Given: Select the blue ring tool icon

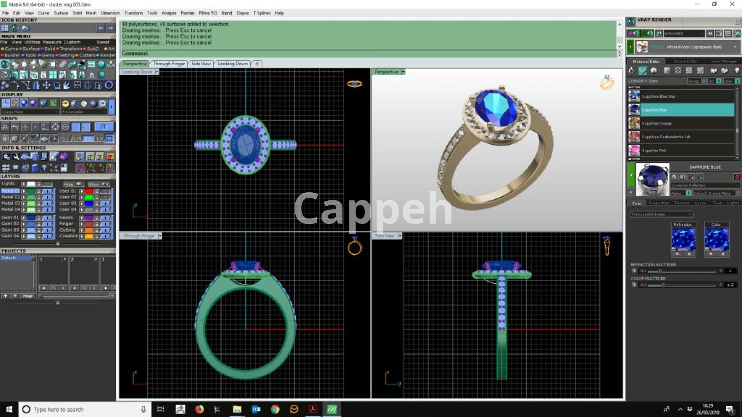Looking at the screenshot, I should (109, 85).
